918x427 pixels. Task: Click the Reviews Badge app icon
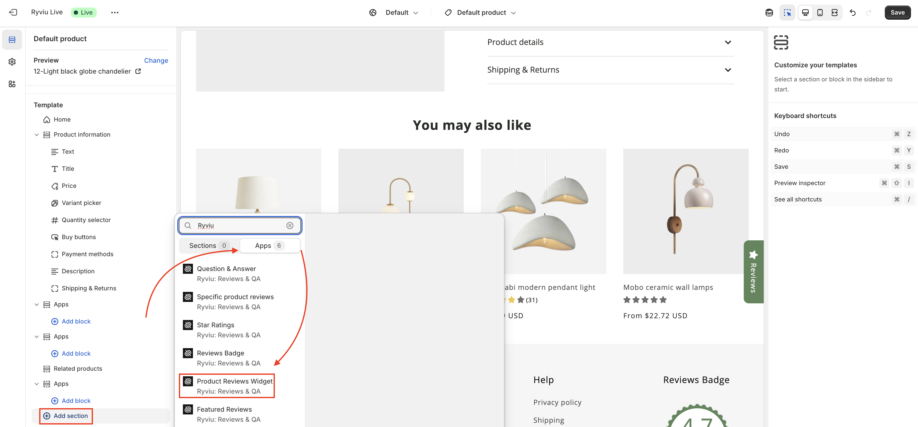click(x=188, y=353)
